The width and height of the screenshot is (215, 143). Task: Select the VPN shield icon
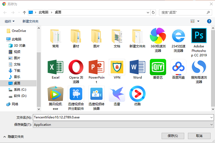(x=117, y=67)
